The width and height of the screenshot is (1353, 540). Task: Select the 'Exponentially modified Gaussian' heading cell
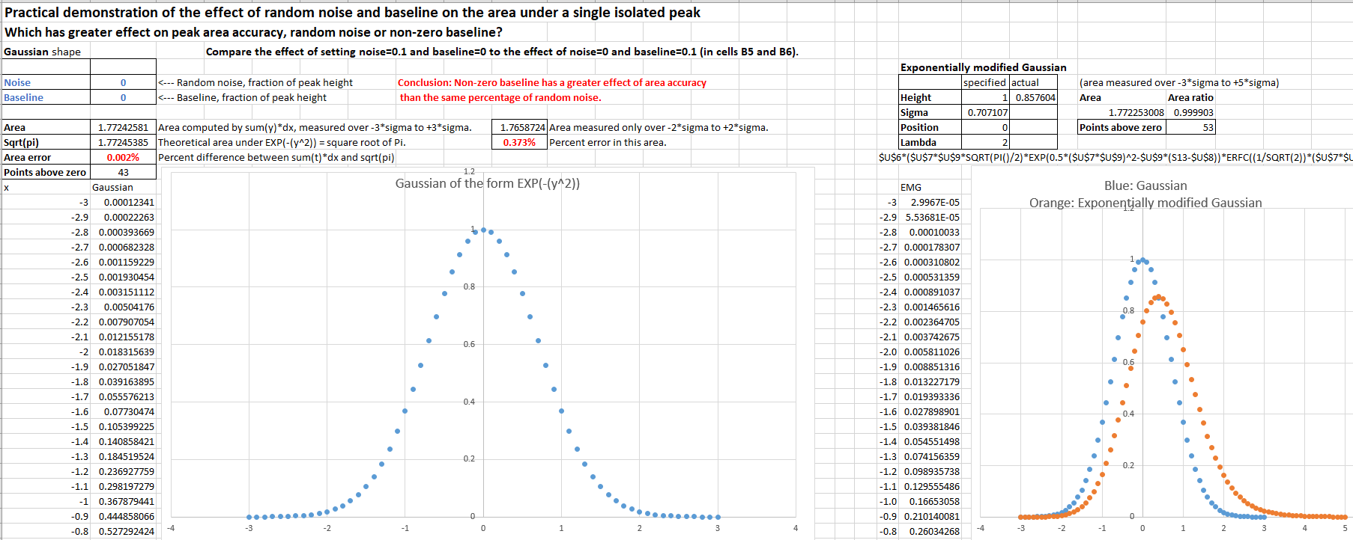click(x=983, y=67)
